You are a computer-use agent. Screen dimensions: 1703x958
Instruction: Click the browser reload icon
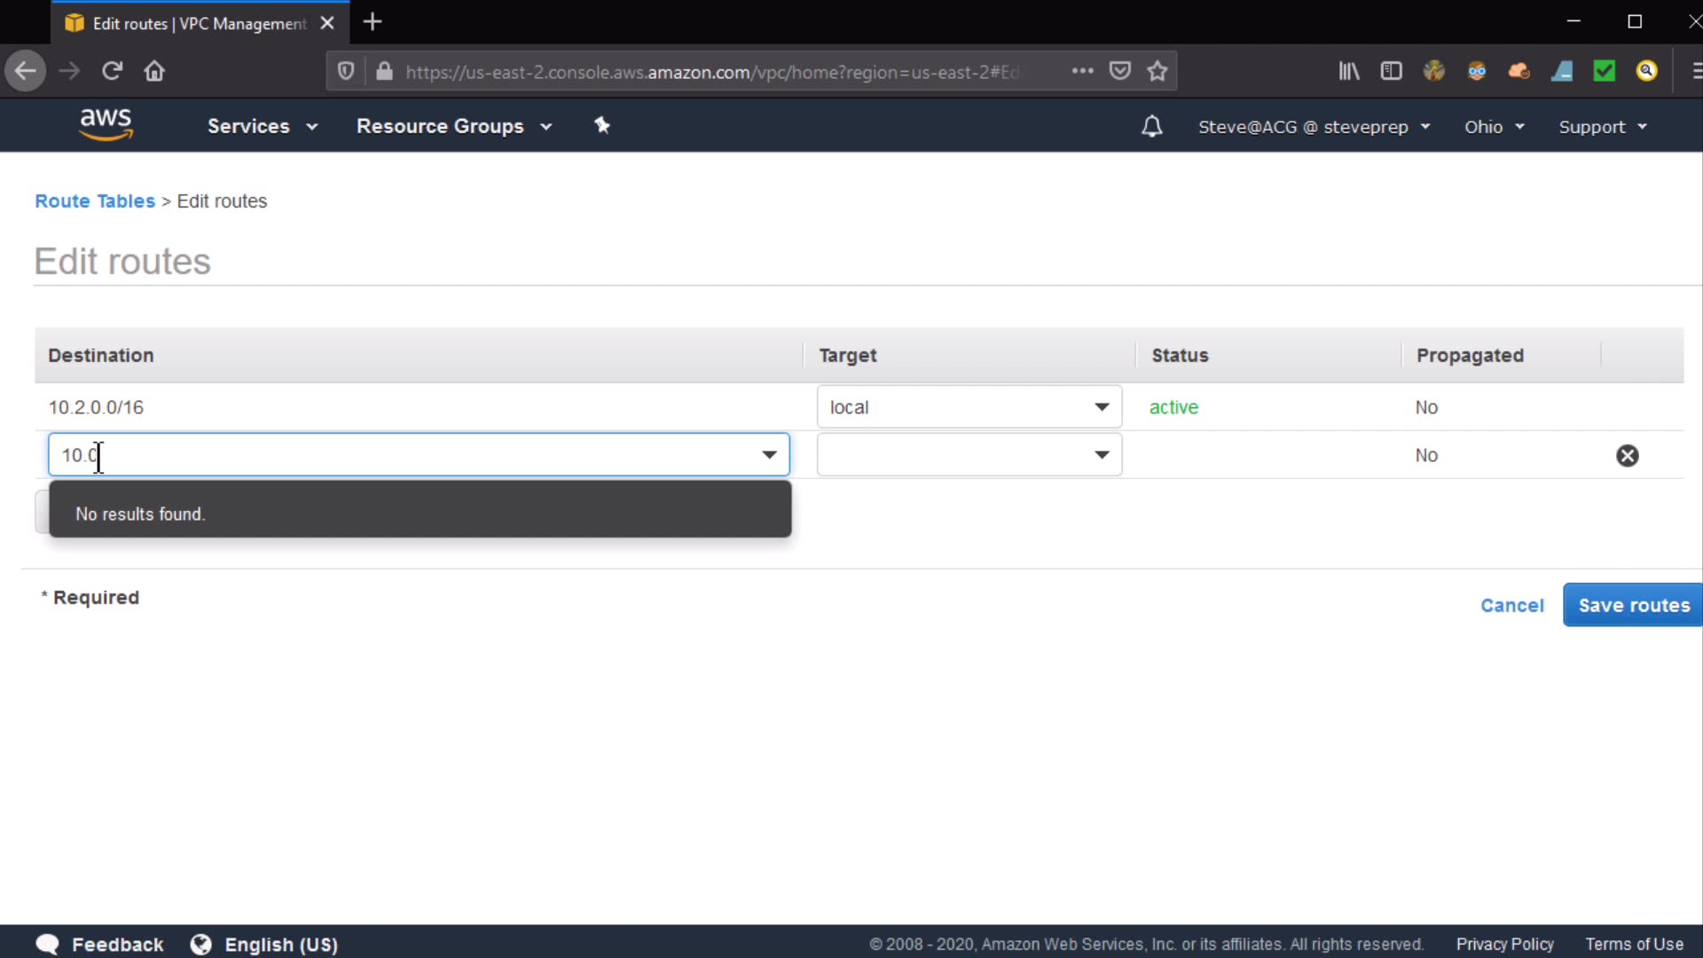(x=112, y=71)
